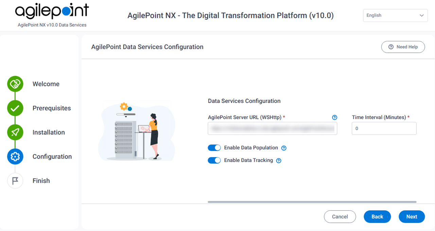Click the Data Services Configuration heading

pyautogui.click(x=244, y=101)
